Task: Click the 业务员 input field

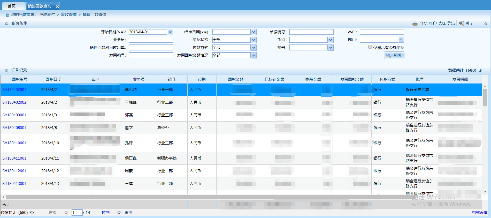Action: coord(151,40)
